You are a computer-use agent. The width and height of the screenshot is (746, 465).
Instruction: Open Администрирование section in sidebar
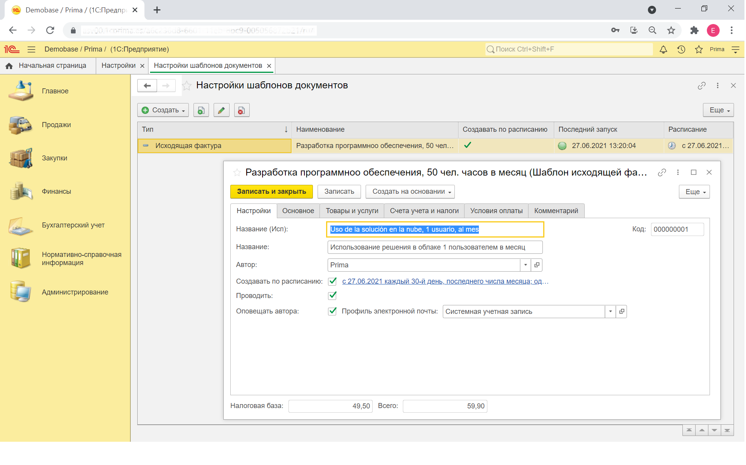(x=75, y=293)
